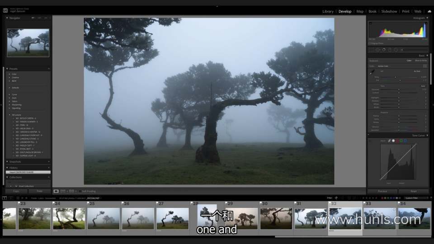434x244 pixels.
Task: Click the Reset button
Action: pos(414,191)
